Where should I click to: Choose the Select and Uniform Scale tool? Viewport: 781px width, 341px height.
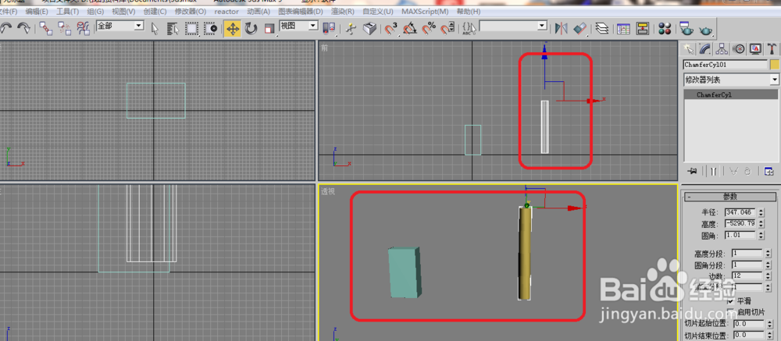click(269, 29)
